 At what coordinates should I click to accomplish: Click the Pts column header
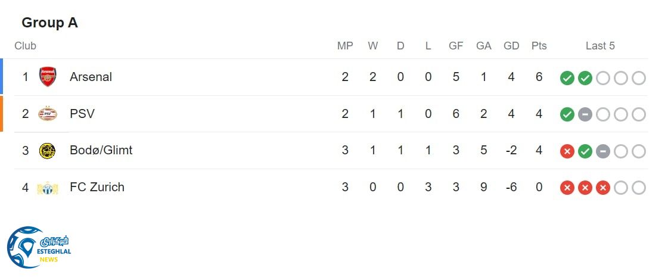pos(539,46)
